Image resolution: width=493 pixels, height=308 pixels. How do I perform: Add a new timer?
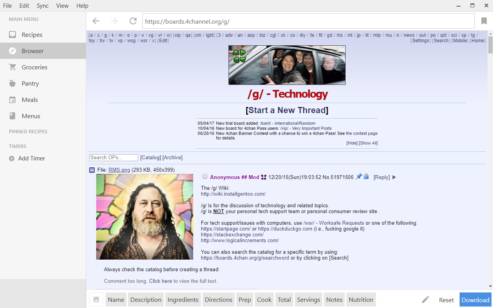pyautogui.click(x=27, y=158)
